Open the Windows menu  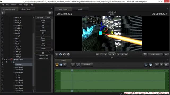click(14, 5)
